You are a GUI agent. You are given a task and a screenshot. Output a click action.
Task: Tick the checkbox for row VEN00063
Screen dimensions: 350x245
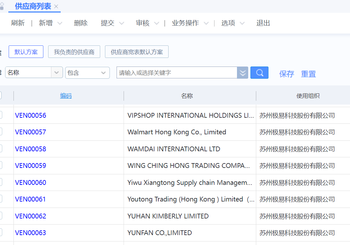point(1,232)
